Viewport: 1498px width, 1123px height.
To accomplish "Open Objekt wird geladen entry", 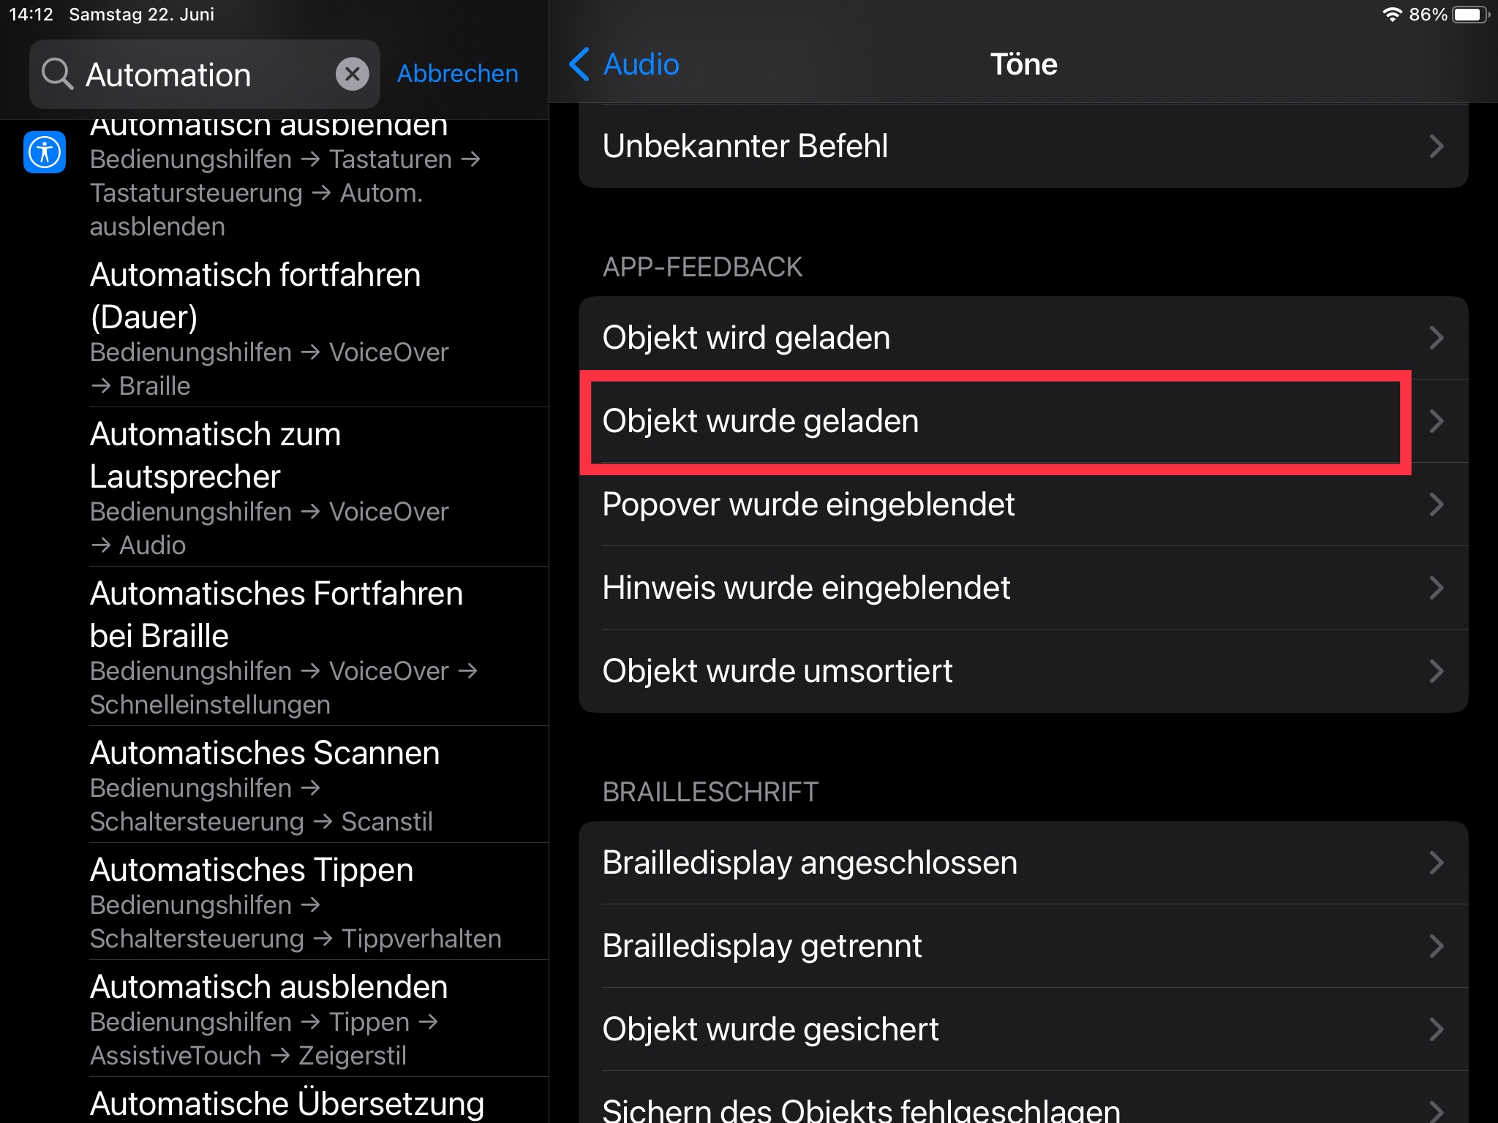I will (x=1023, y=338).
